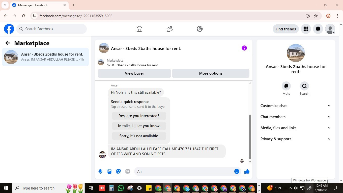Click the Find friends button
Screen dimensions: 343x193
tap(285, 29)
